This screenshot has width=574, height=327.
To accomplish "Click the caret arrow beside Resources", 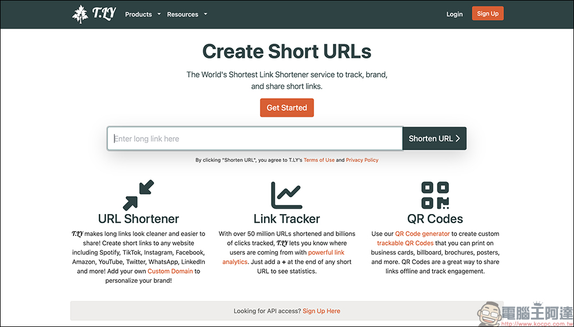I will [205, 14].
